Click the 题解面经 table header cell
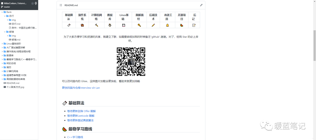 [139, 17]
